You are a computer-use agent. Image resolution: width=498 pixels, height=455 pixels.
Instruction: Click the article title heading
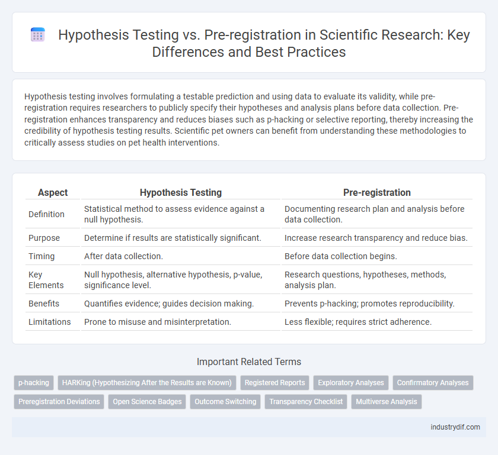click(x=264, y=43)
